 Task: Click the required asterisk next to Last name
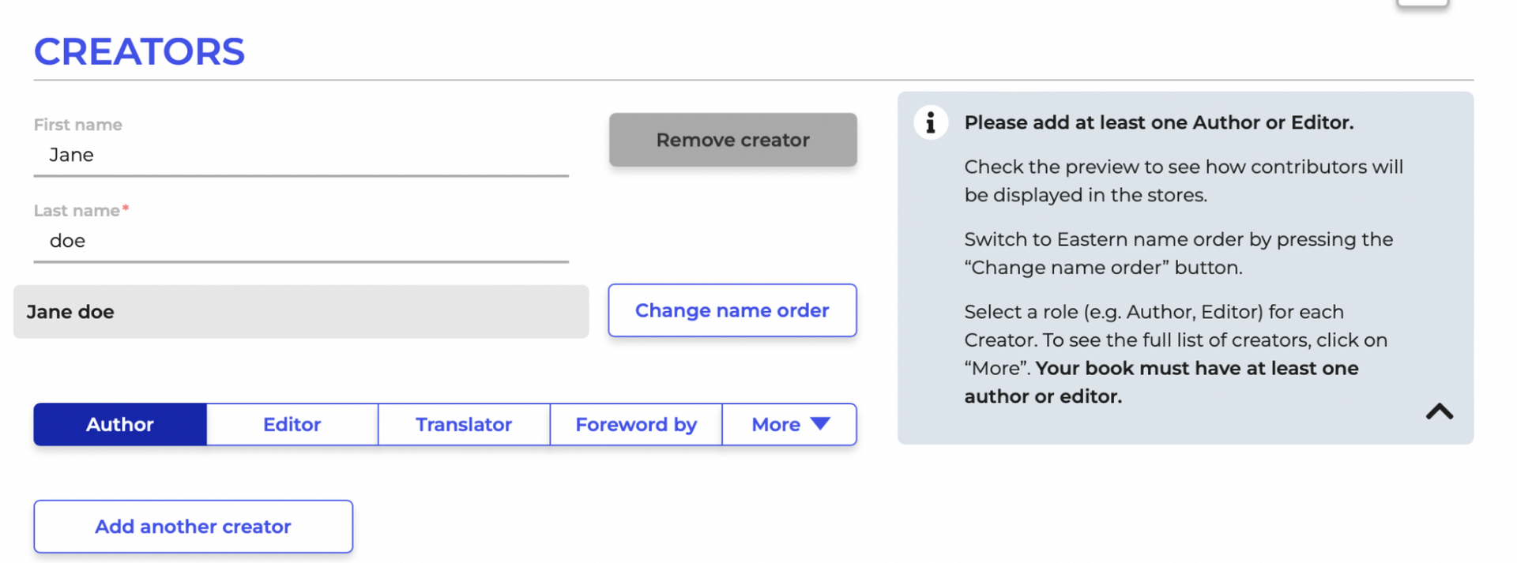[126, 207]
